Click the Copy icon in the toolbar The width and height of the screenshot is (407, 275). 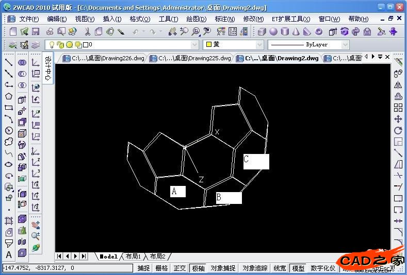click(x=99, y=31)
